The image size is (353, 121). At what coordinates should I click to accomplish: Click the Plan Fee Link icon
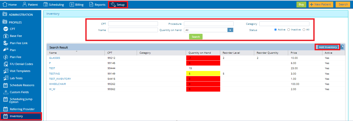(x=6, y=43)
